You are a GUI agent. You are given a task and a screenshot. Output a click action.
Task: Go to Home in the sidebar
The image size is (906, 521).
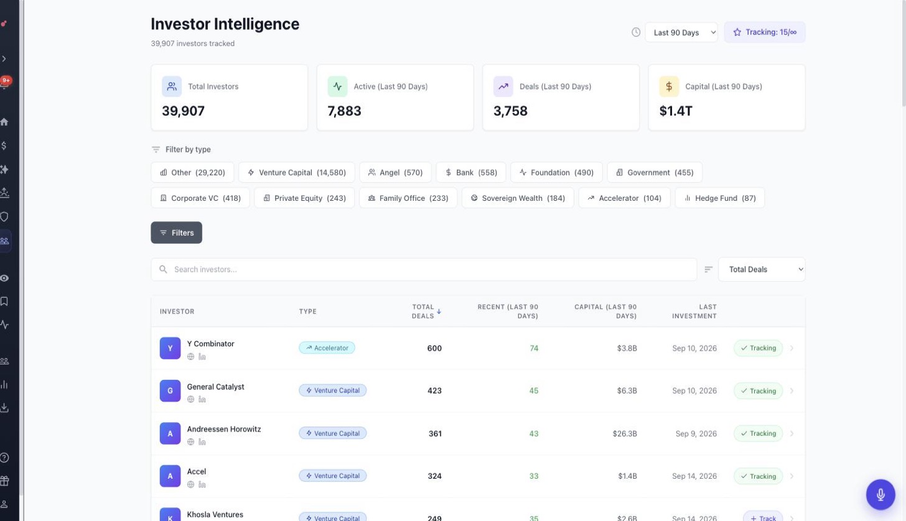click(4, 122)
